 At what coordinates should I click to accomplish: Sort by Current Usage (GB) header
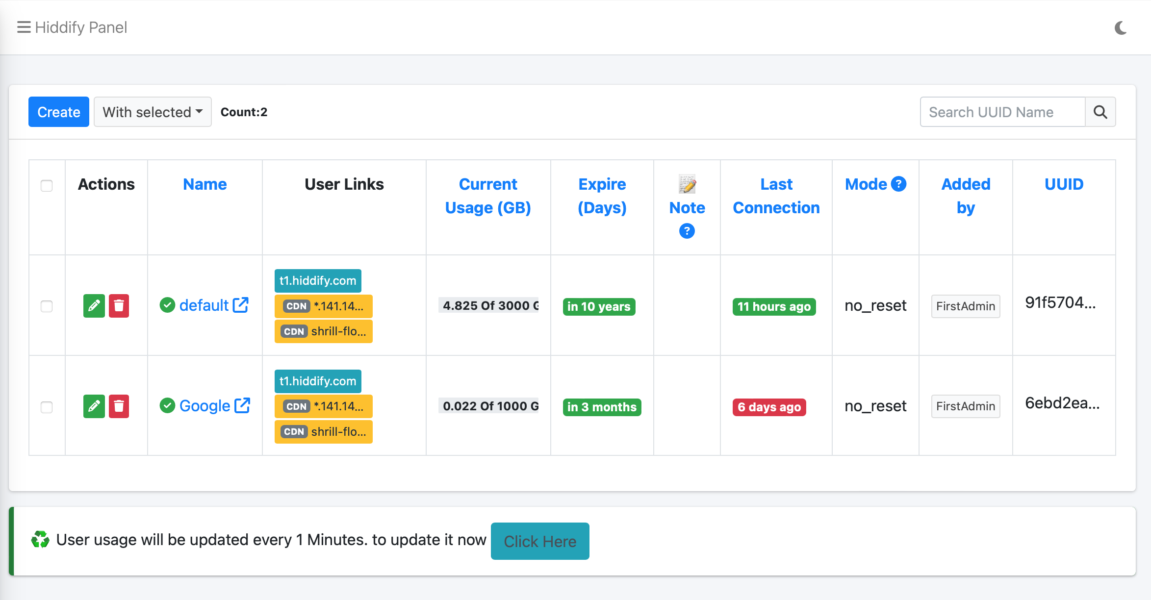click(488, 196)
